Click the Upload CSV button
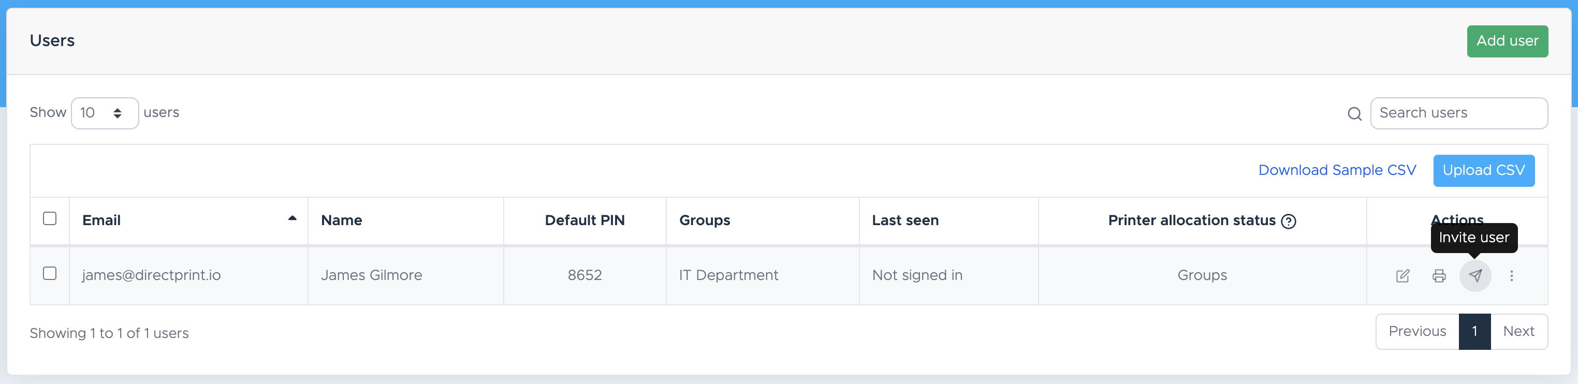 point(1483,170)
